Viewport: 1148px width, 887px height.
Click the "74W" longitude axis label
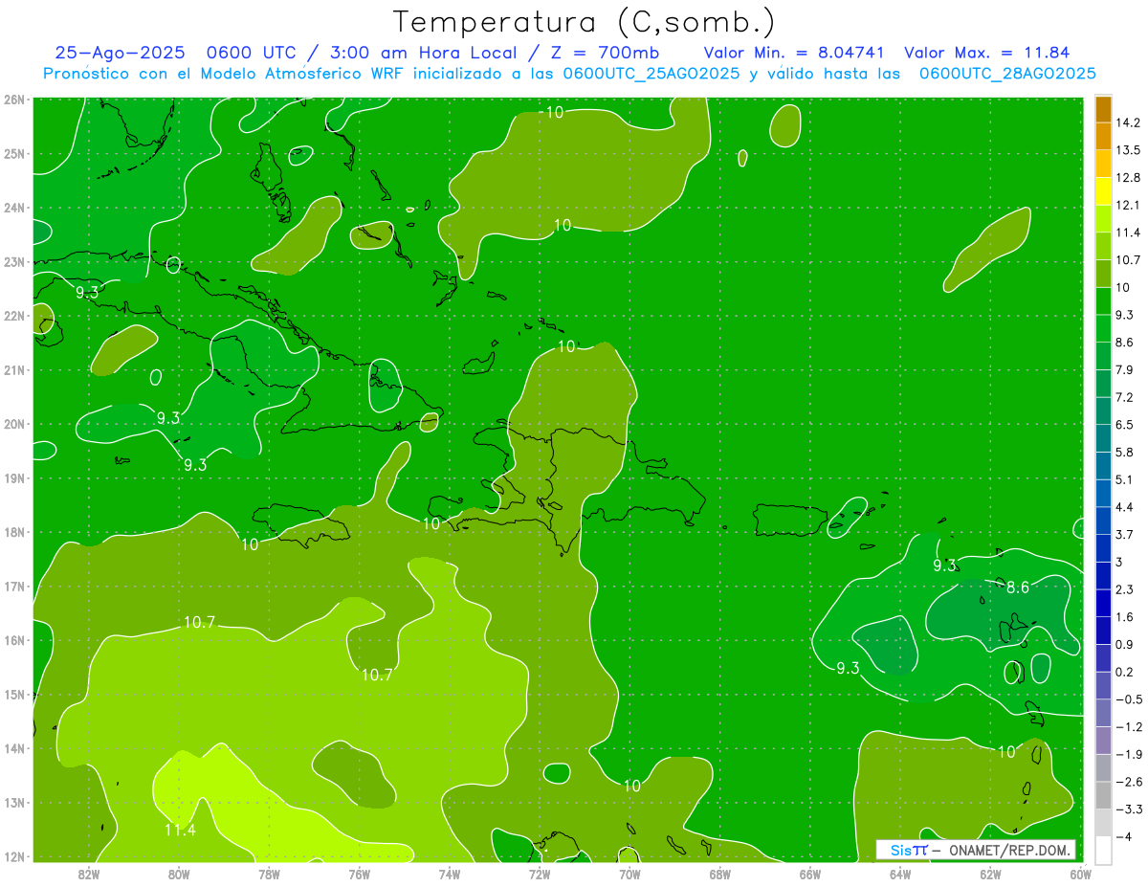tap(449, 874)
